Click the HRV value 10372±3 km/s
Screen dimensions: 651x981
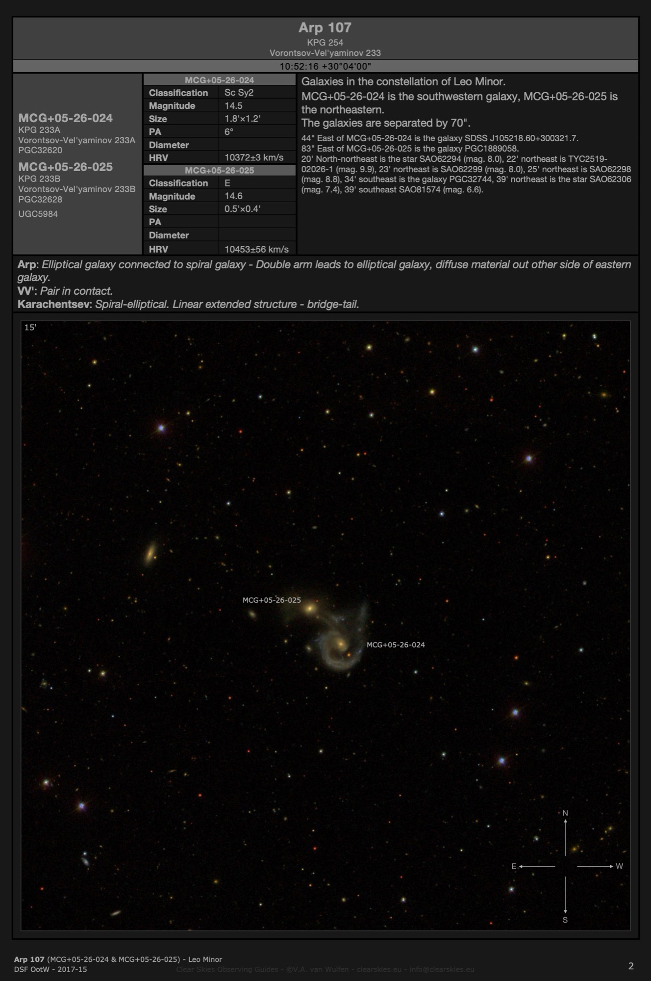254,158
